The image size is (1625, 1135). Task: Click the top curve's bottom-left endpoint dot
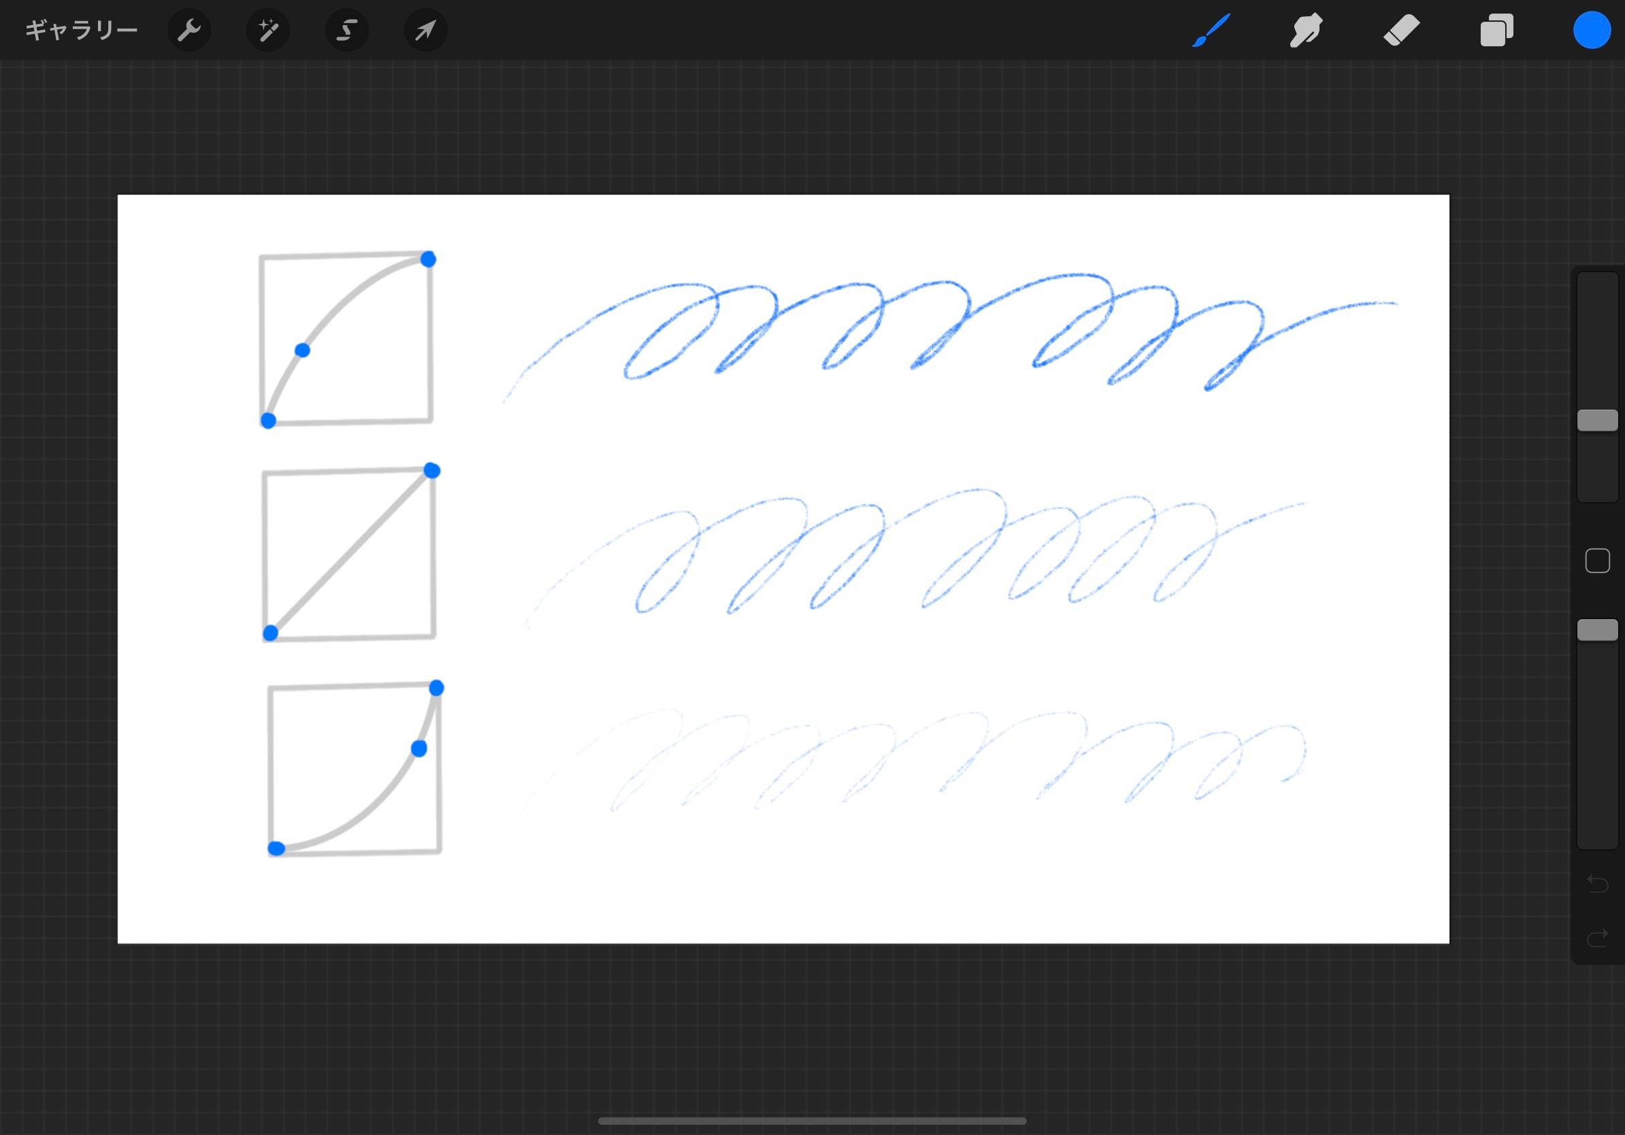coord(268,421)
